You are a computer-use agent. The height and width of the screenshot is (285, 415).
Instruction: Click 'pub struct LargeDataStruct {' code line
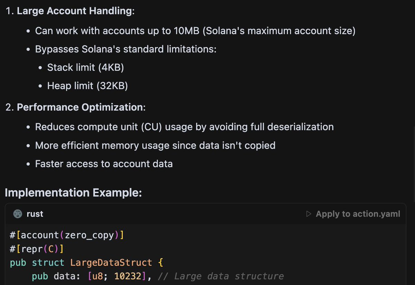pos(86,263)
